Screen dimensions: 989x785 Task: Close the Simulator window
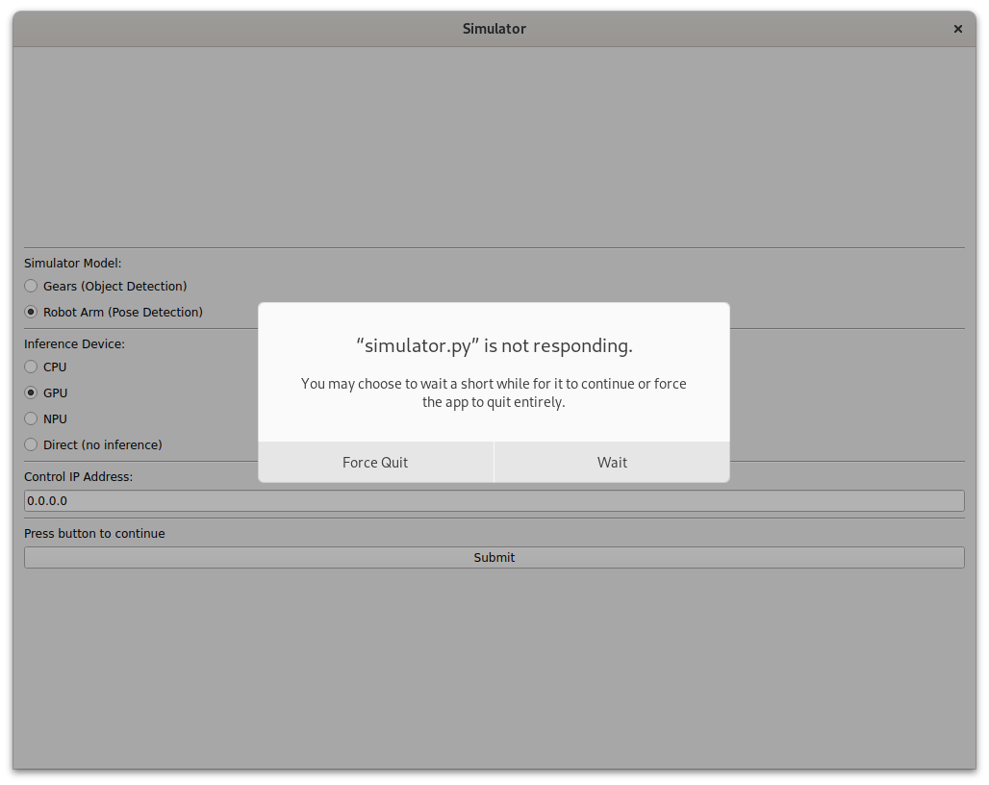point(957,29)
